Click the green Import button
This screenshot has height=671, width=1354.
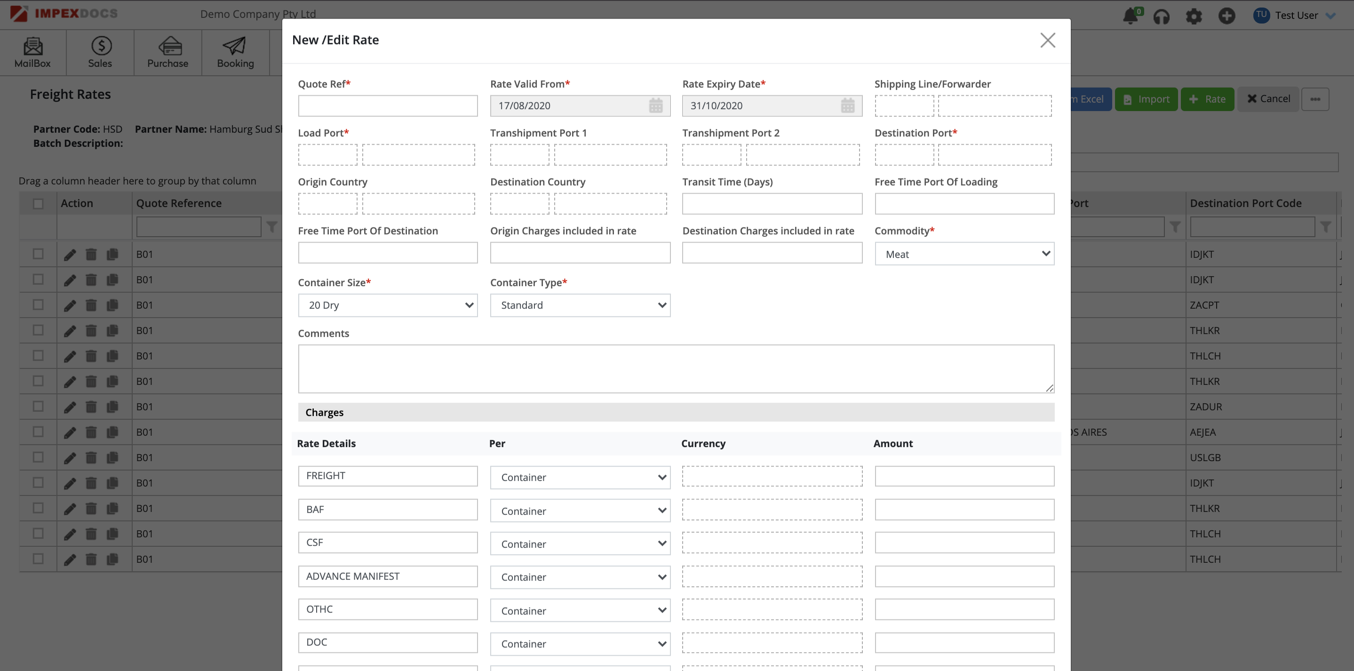tap(1146, 99)
